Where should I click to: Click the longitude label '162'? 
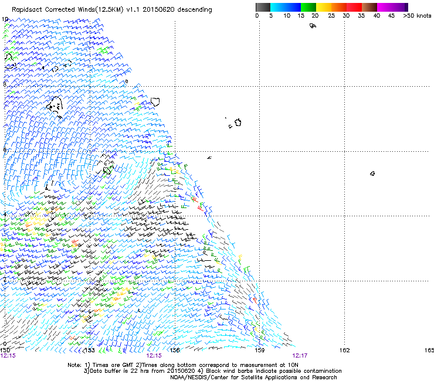[x=345, y=351]
